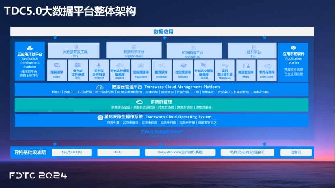
Task: Click the Linux/Windows/国产操作系统 box
Action: [180, 152]
